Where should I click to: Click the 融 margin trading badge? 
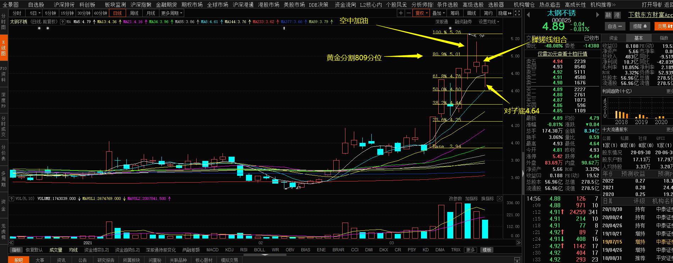pos(608,15)
